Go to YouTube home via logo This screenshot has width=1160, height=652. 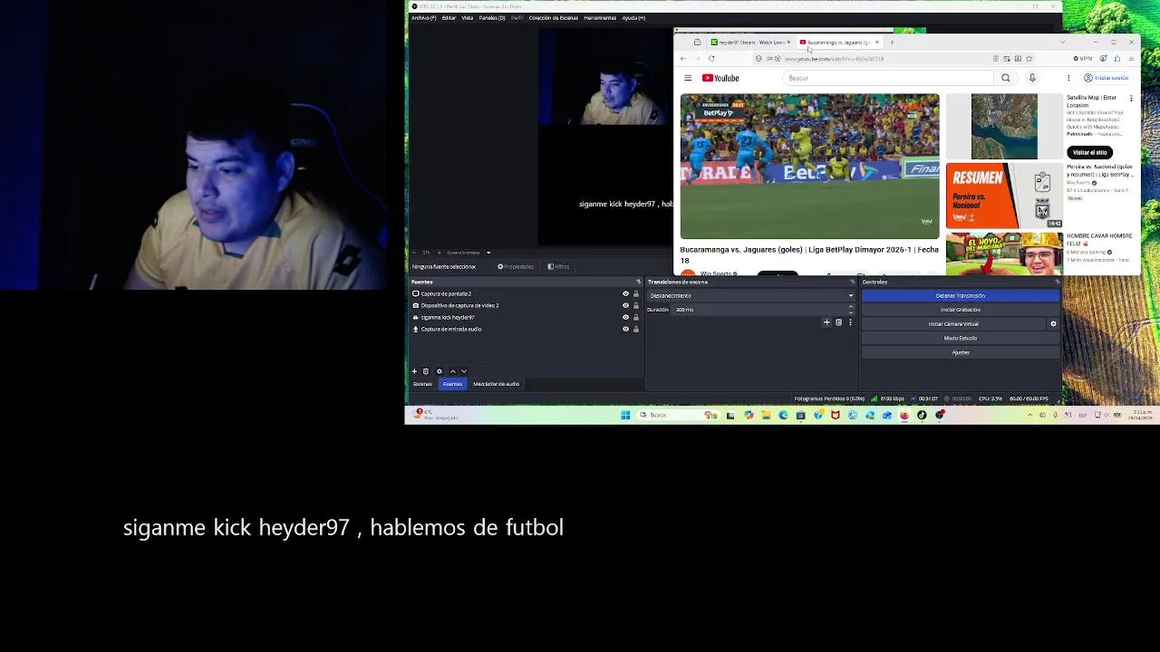tap(720, 78)
